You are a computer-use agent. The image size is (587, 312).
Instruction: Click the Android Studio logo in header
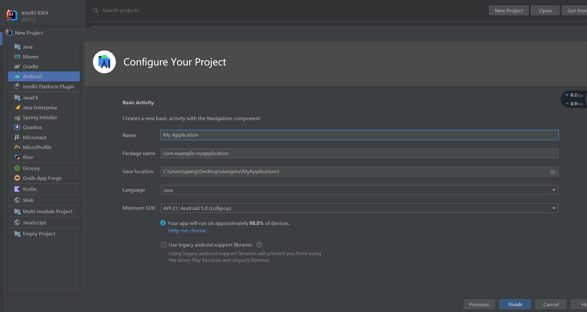104,62
